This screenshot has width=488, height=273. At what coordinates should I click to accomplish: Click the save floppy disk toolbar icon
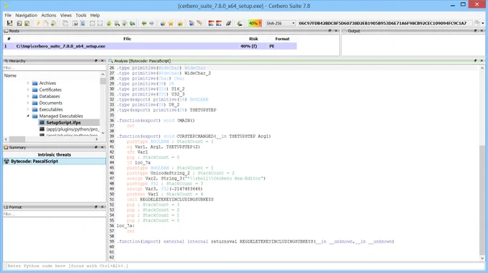click(x=9, y=23)
